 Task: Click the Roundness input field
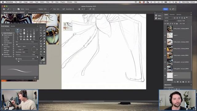tap(25, 52)
